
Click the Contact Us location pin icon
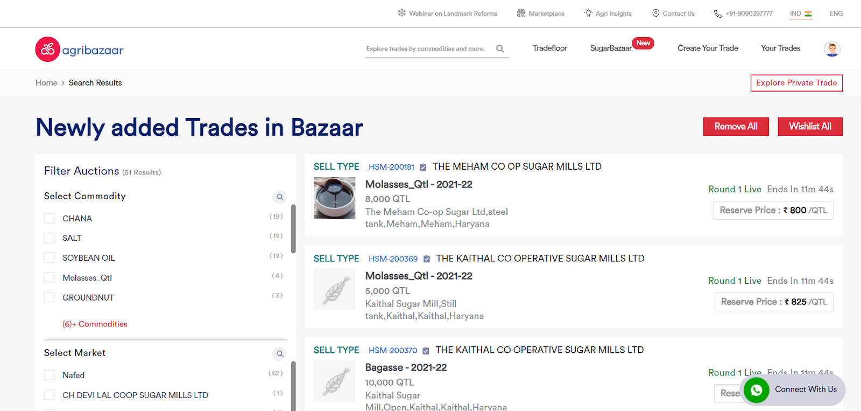click(655, 13)
